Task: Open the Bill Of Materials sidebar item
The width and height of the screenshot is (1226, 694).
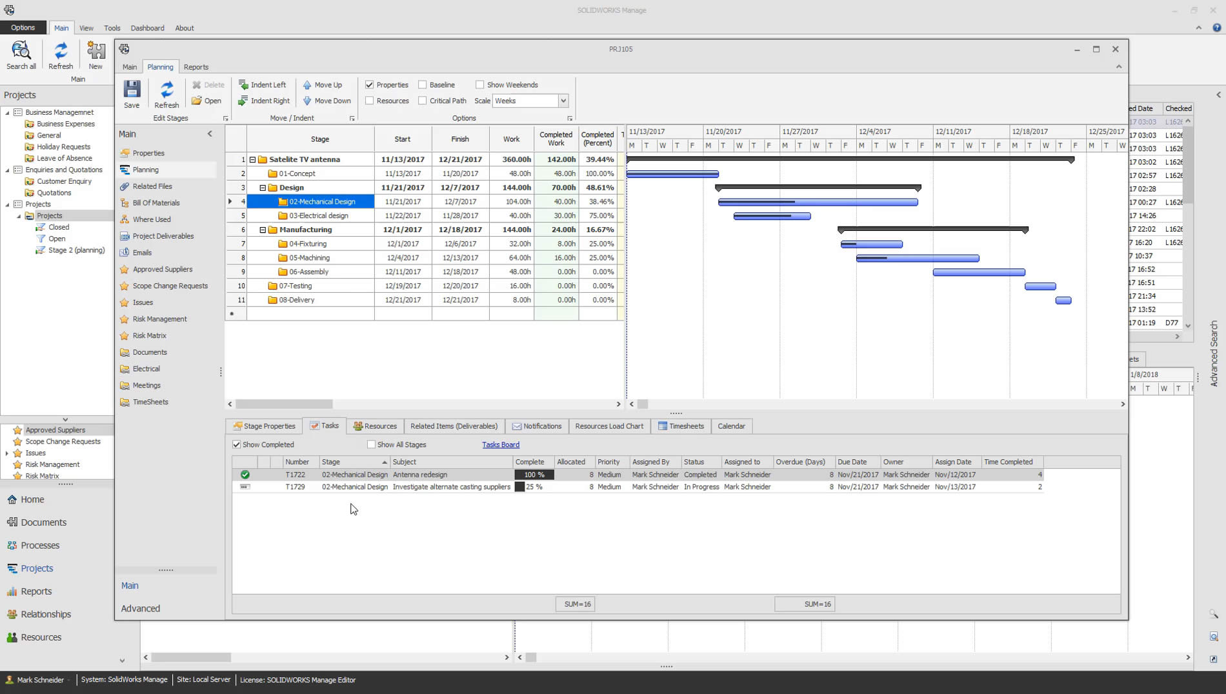Action: (156, 203)
